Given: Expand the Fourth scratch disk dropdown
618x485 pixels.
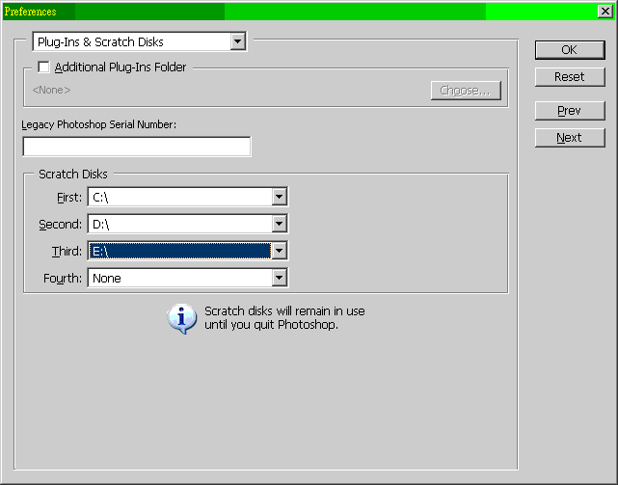Looking at the screenshot, I should click(x=279, y=278).
